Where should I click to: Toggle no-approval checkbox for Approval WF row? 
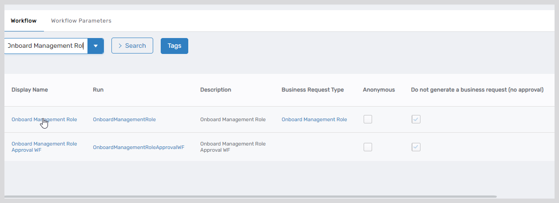(416, 147)
